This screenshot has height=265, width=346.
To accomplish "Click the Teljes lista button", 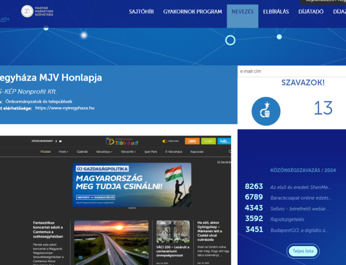I will pyautogui.click(x=303, y=251).
